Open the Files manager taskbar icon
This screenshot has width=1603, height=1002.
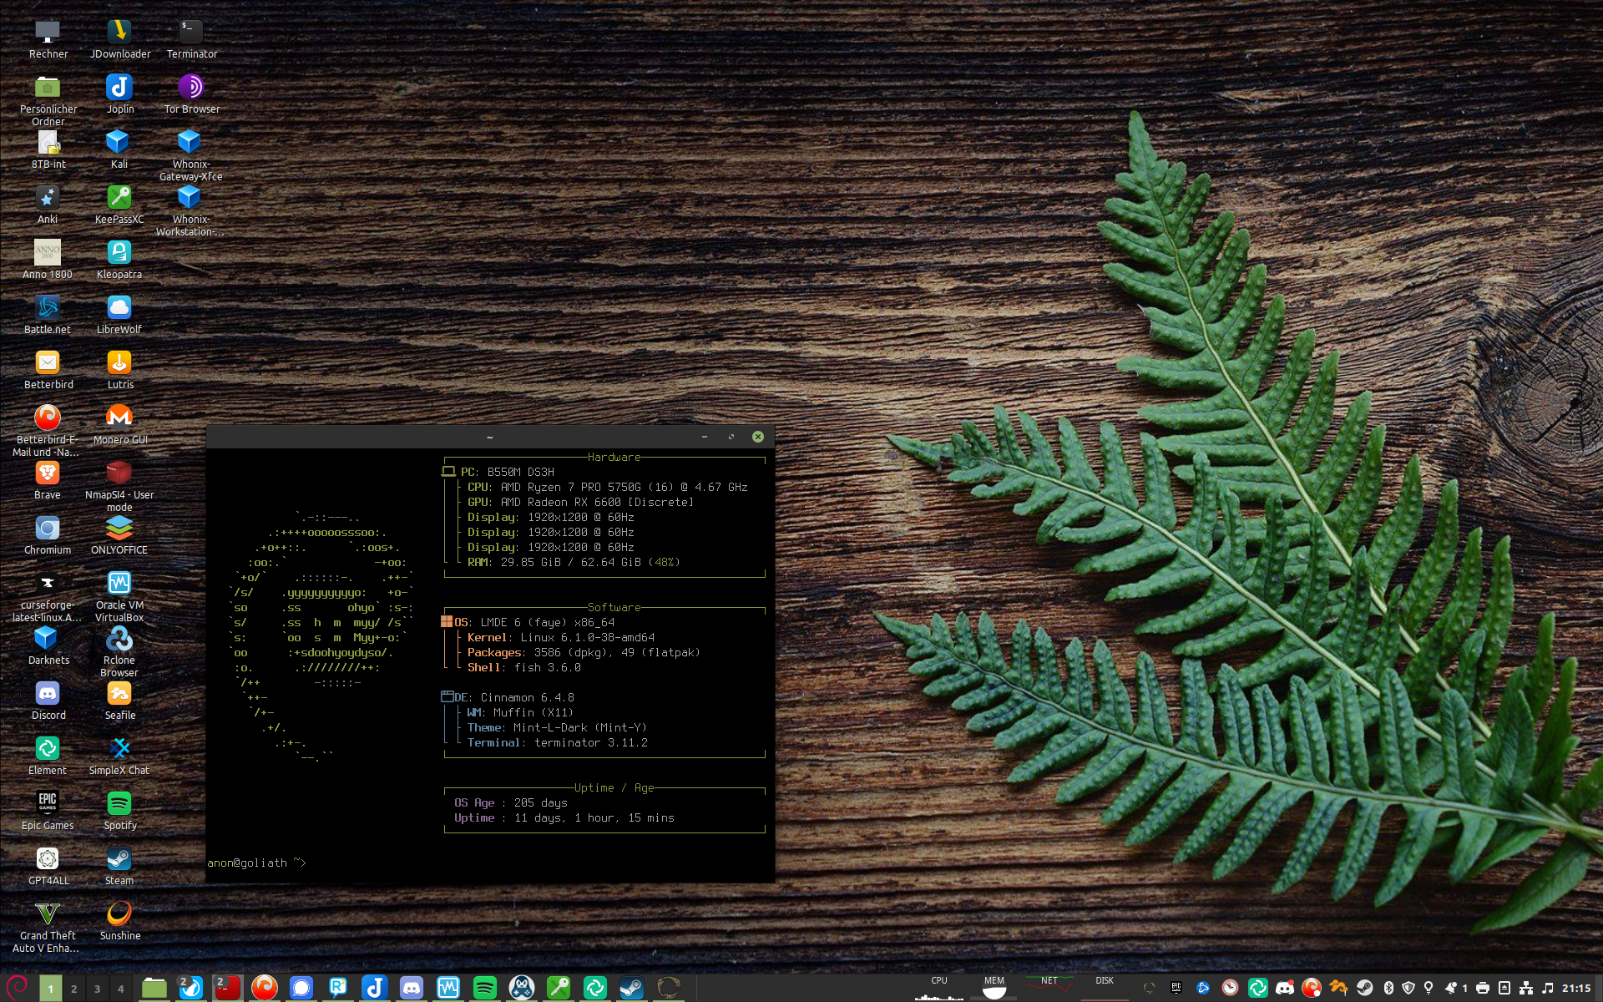pos(154,988)
